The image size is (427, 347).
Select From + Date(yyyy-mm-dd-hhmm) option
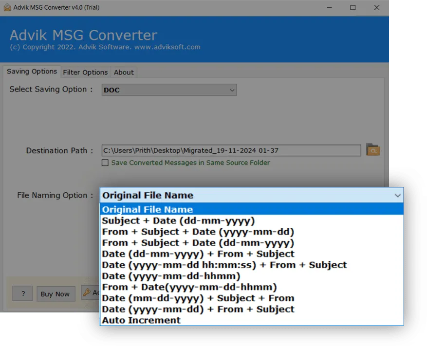(x=189, y=287)
